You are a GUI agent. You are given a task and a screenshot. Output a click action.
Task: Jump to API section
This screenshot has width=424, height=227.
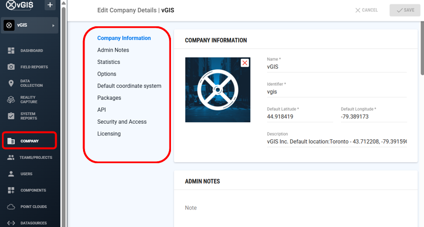102,110
